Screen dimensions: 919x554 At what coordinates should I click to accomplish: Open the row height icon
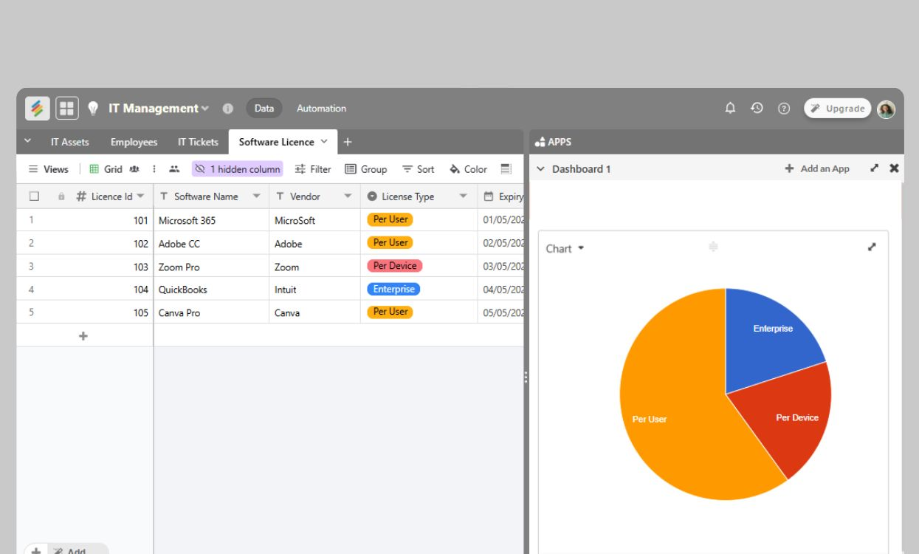(506, 169)
